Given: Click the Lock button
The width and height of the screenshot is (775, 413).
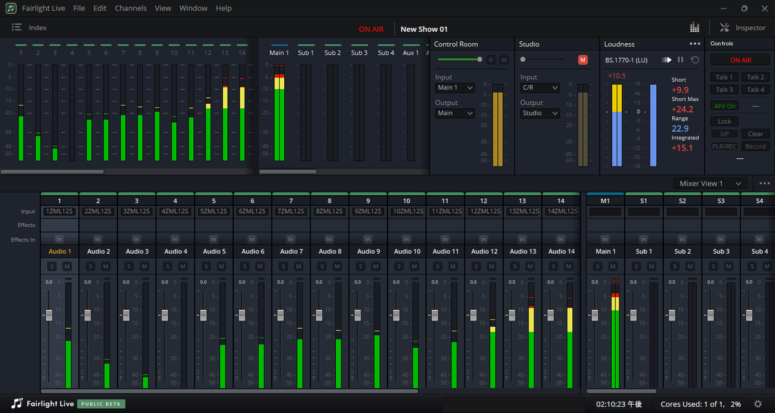Looking at the screenshot, I should 725,121.
